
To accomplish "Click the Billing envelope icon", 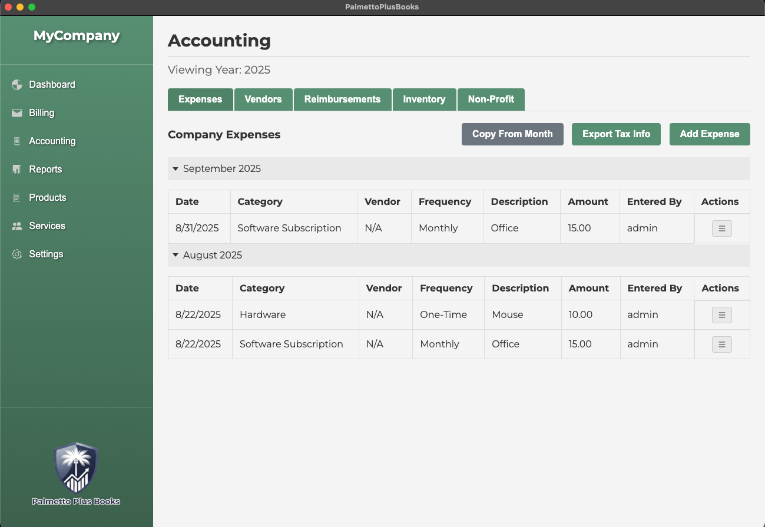I will pyautogui.click(x=17, y=113).
